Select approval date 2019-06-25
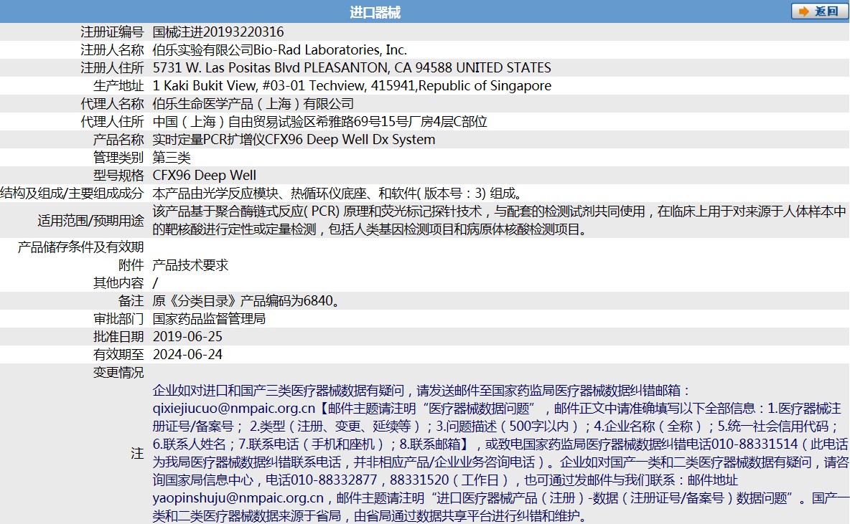850x524 pixels. click(187, 336)
